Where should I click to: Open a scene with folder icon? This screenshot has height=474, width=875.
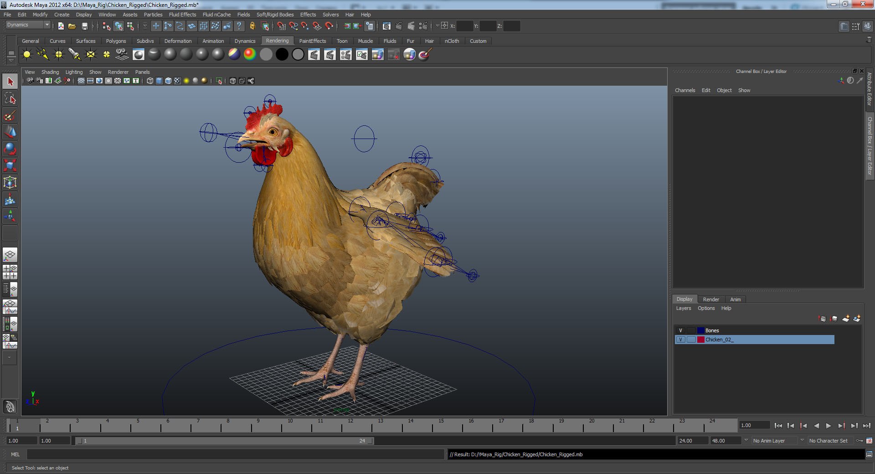pos(72,26)
